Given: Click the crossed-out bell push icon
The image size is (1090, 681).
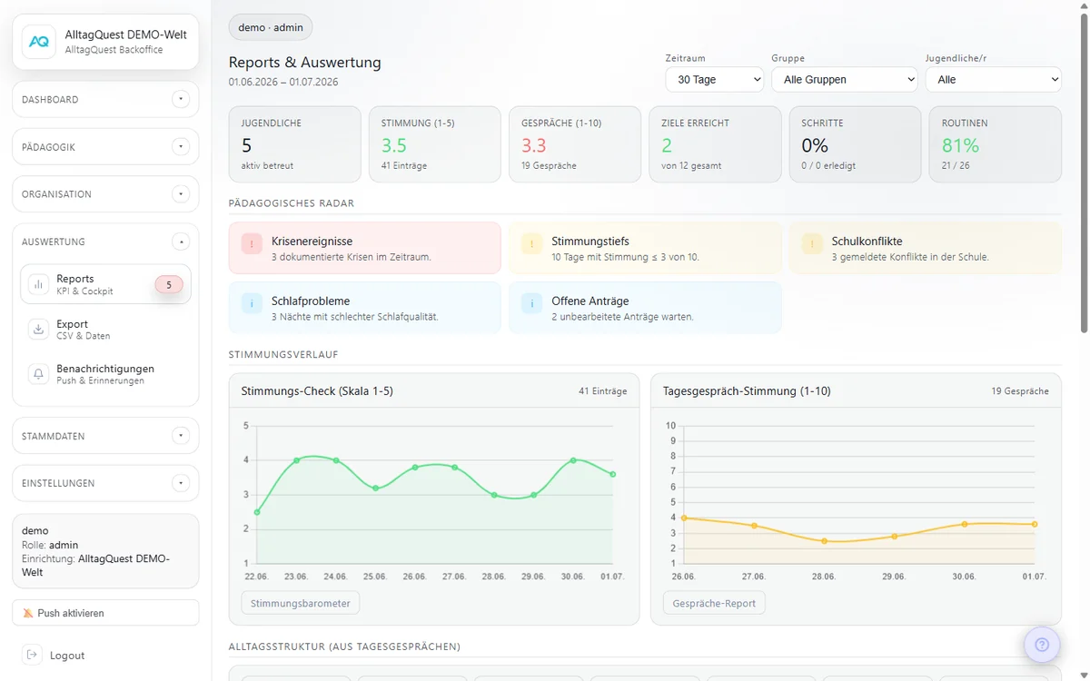Looking at the screenshot, I should click(28, 613).
